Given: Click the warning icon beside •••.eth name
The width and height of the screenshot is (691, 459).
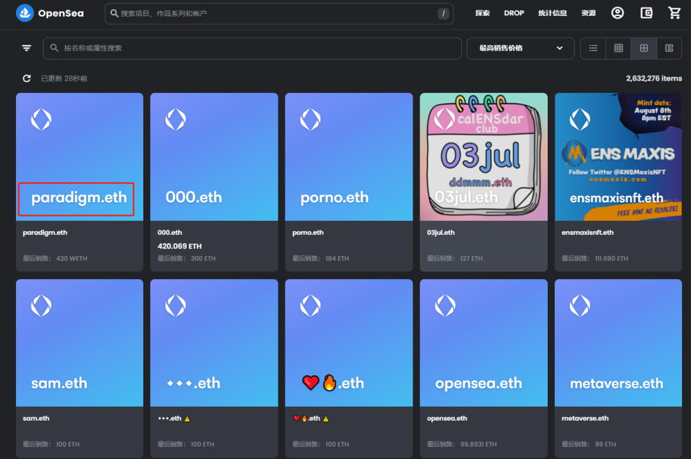Looking at the screenshot, I should click(x=187, y=419).
